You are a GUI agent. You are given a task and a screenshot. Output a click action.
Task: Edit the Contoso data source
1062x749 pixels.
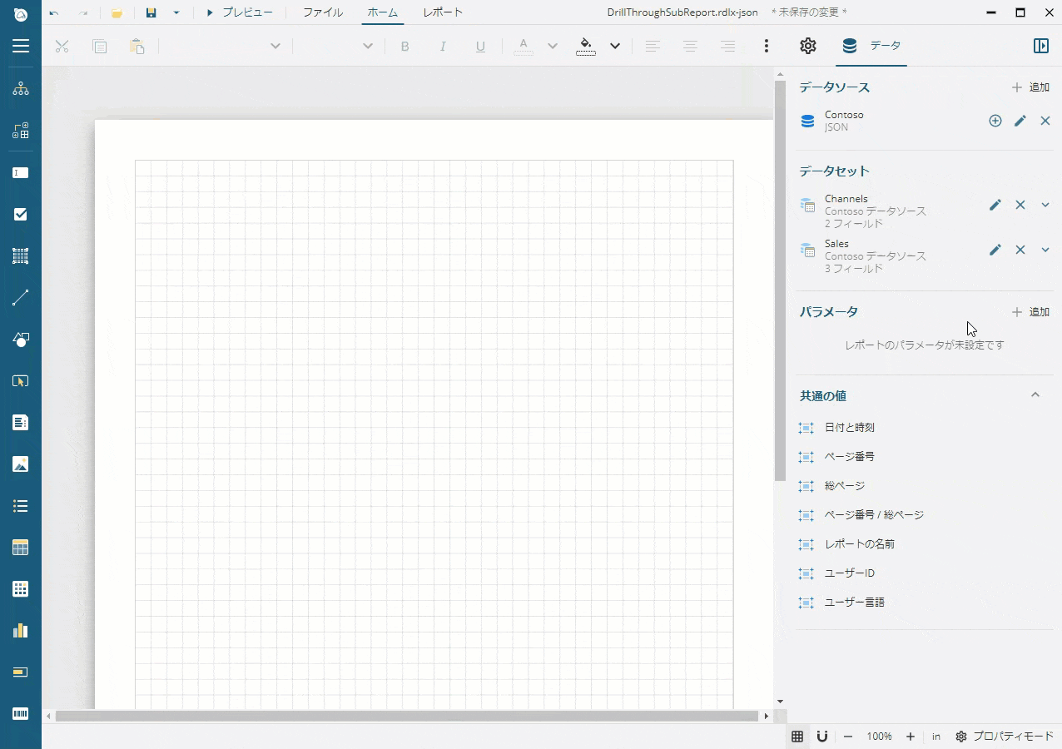tap(1020, 122)
